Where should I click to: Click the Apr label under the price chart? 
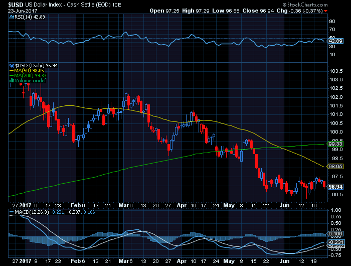(182, 205)
